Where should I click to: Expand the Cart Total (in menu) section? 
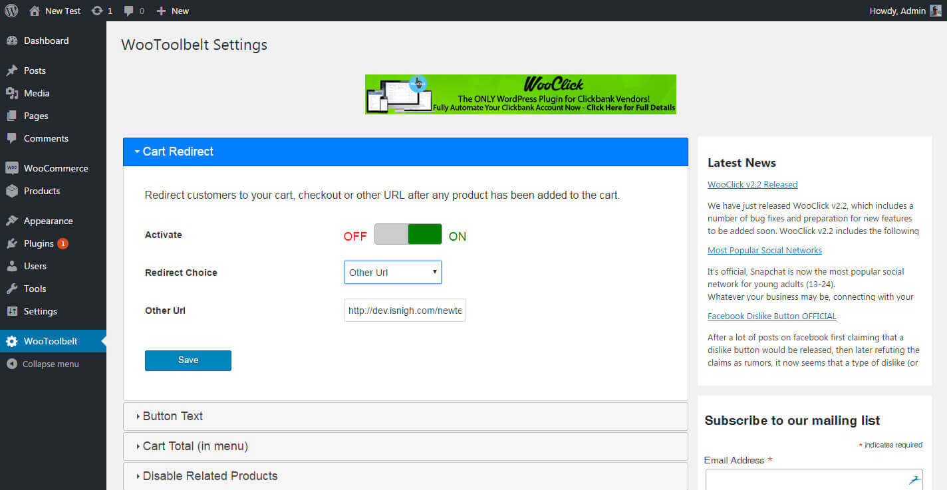pyautogui.click(x=406, y=446)
